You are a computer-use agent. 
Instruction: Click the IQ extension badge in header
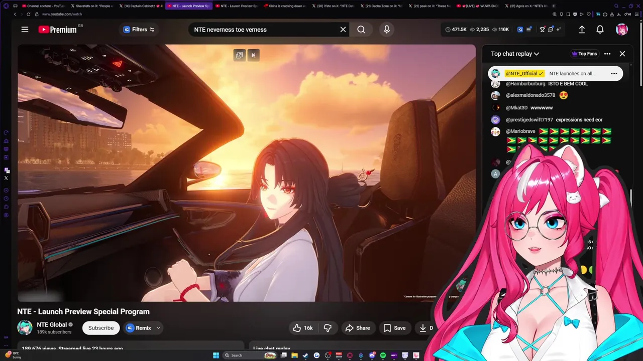point(520,30)
